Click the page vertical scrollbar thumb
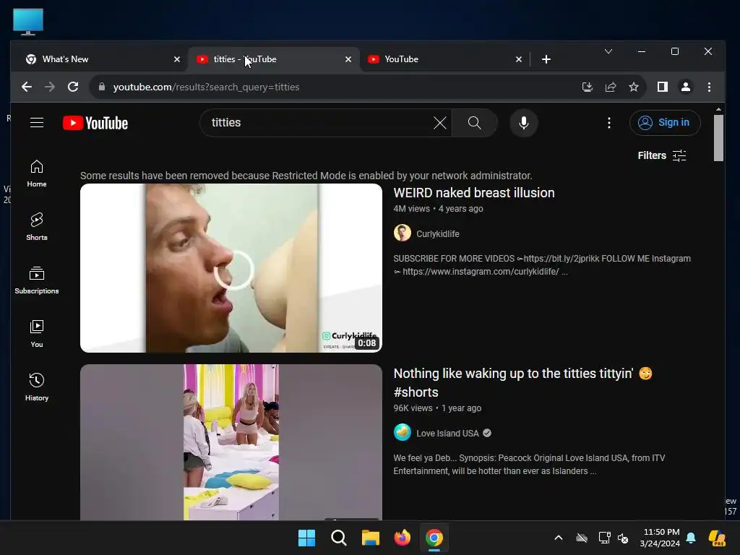Viewport: 740px width, 555px height. tap(718, 138)
